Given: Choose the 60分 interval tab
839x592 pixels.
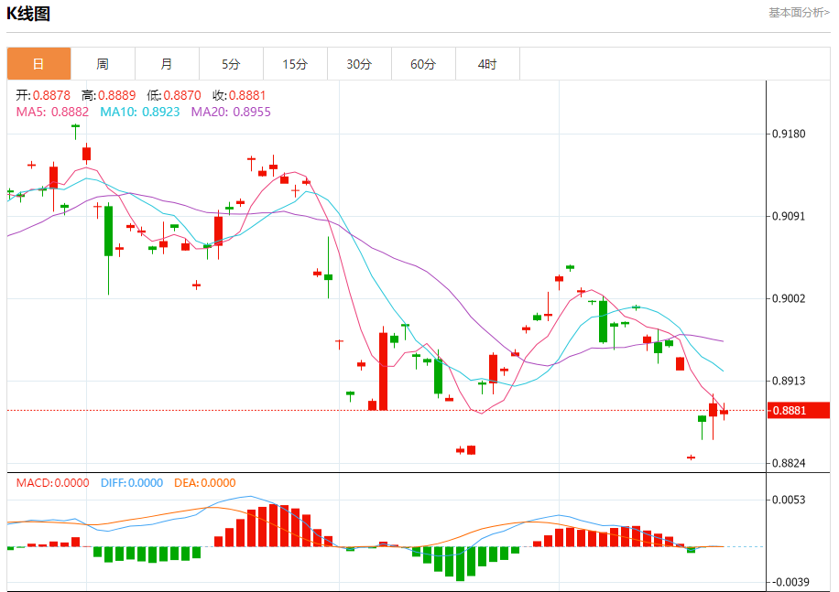Looking at the screenshot, I should [423, 64].
